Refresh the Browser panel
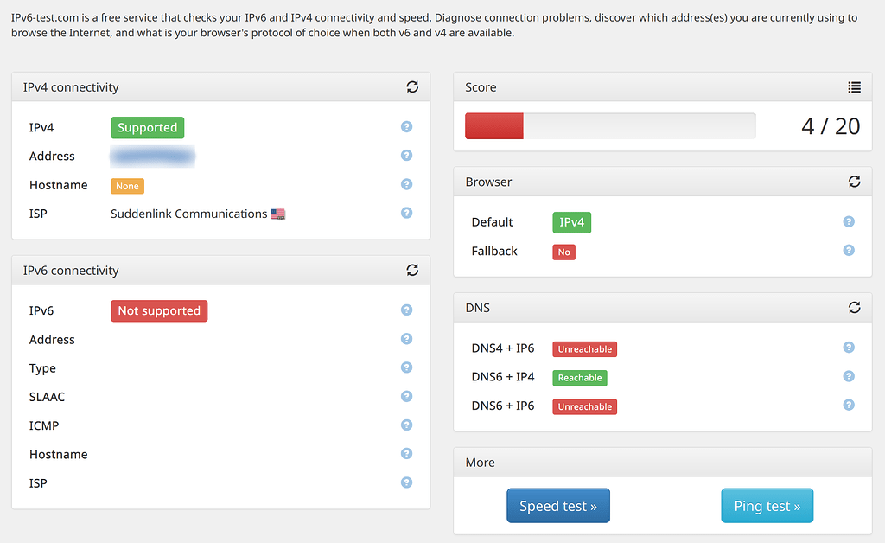The image size is (885, 543). click(855, 182)
